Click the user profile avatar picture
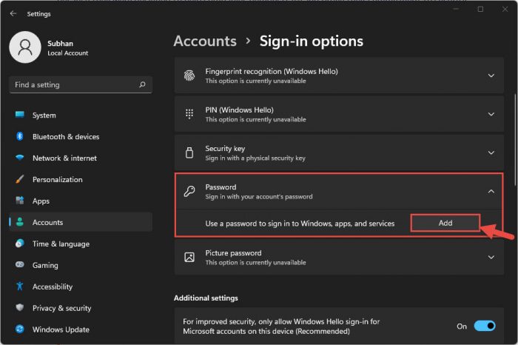The height and width of the screenshot is (345, 518). coord(25,47)
